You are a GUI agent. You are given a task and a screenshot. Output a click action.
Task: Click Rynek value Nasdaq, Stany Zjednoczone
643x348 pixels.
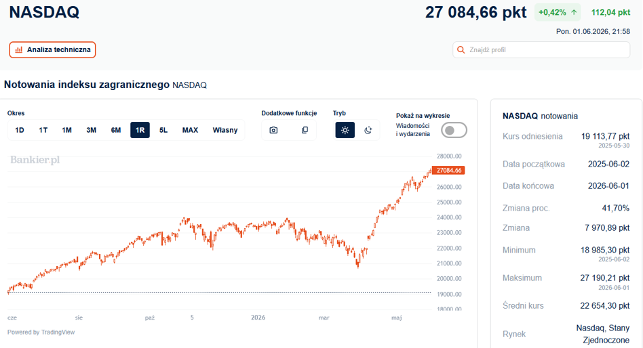tap(603, 334)
